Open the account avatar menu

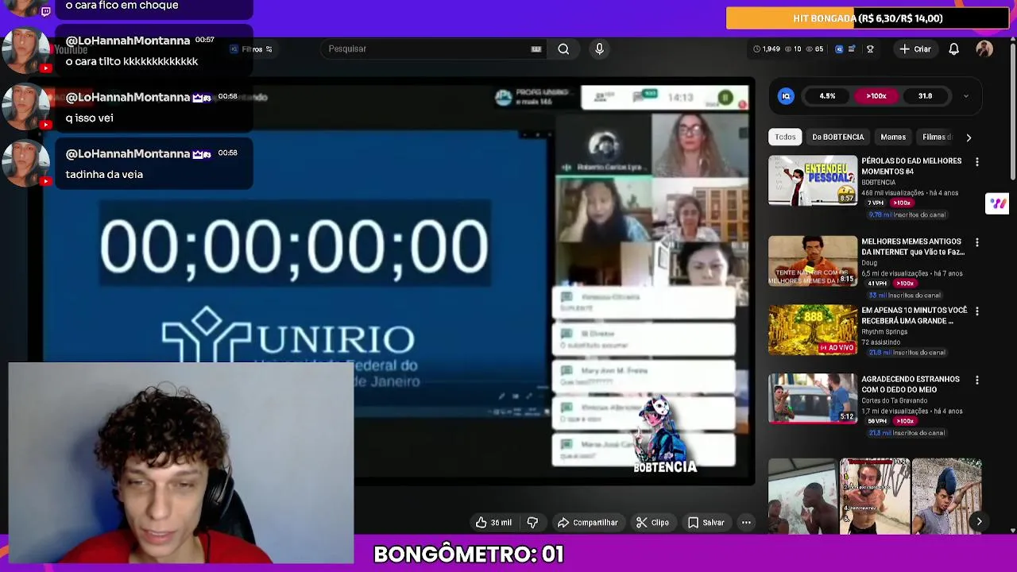[x=984, y=49]
